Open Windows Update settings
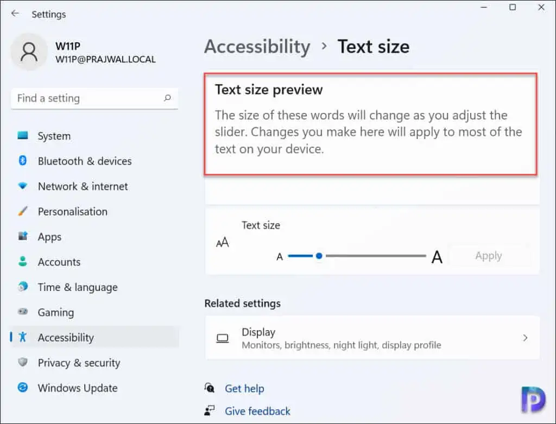 pyautogui.click(x=94, y=388)
